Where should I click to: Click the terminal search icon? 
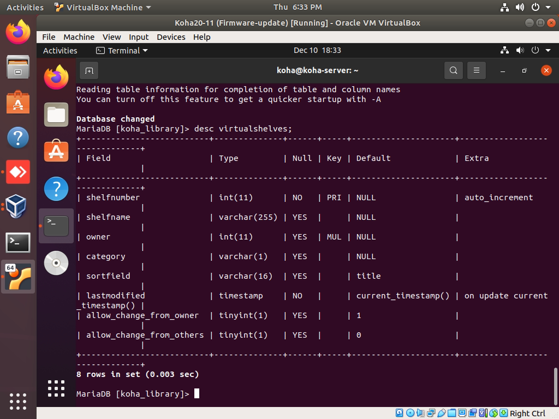point(453,70)
